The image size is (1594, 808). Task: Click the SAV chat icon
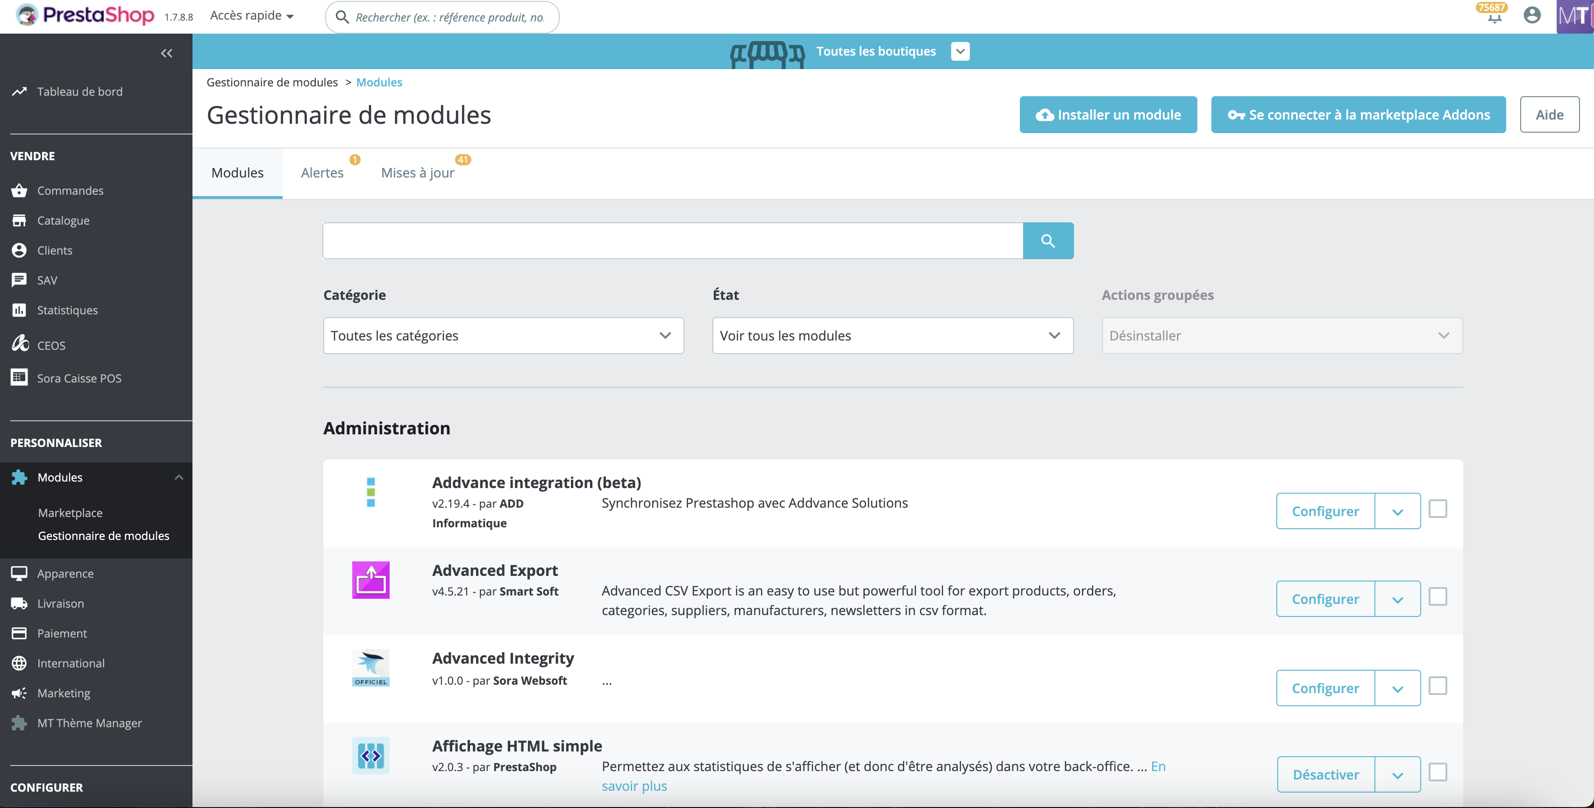pos(19,280)
